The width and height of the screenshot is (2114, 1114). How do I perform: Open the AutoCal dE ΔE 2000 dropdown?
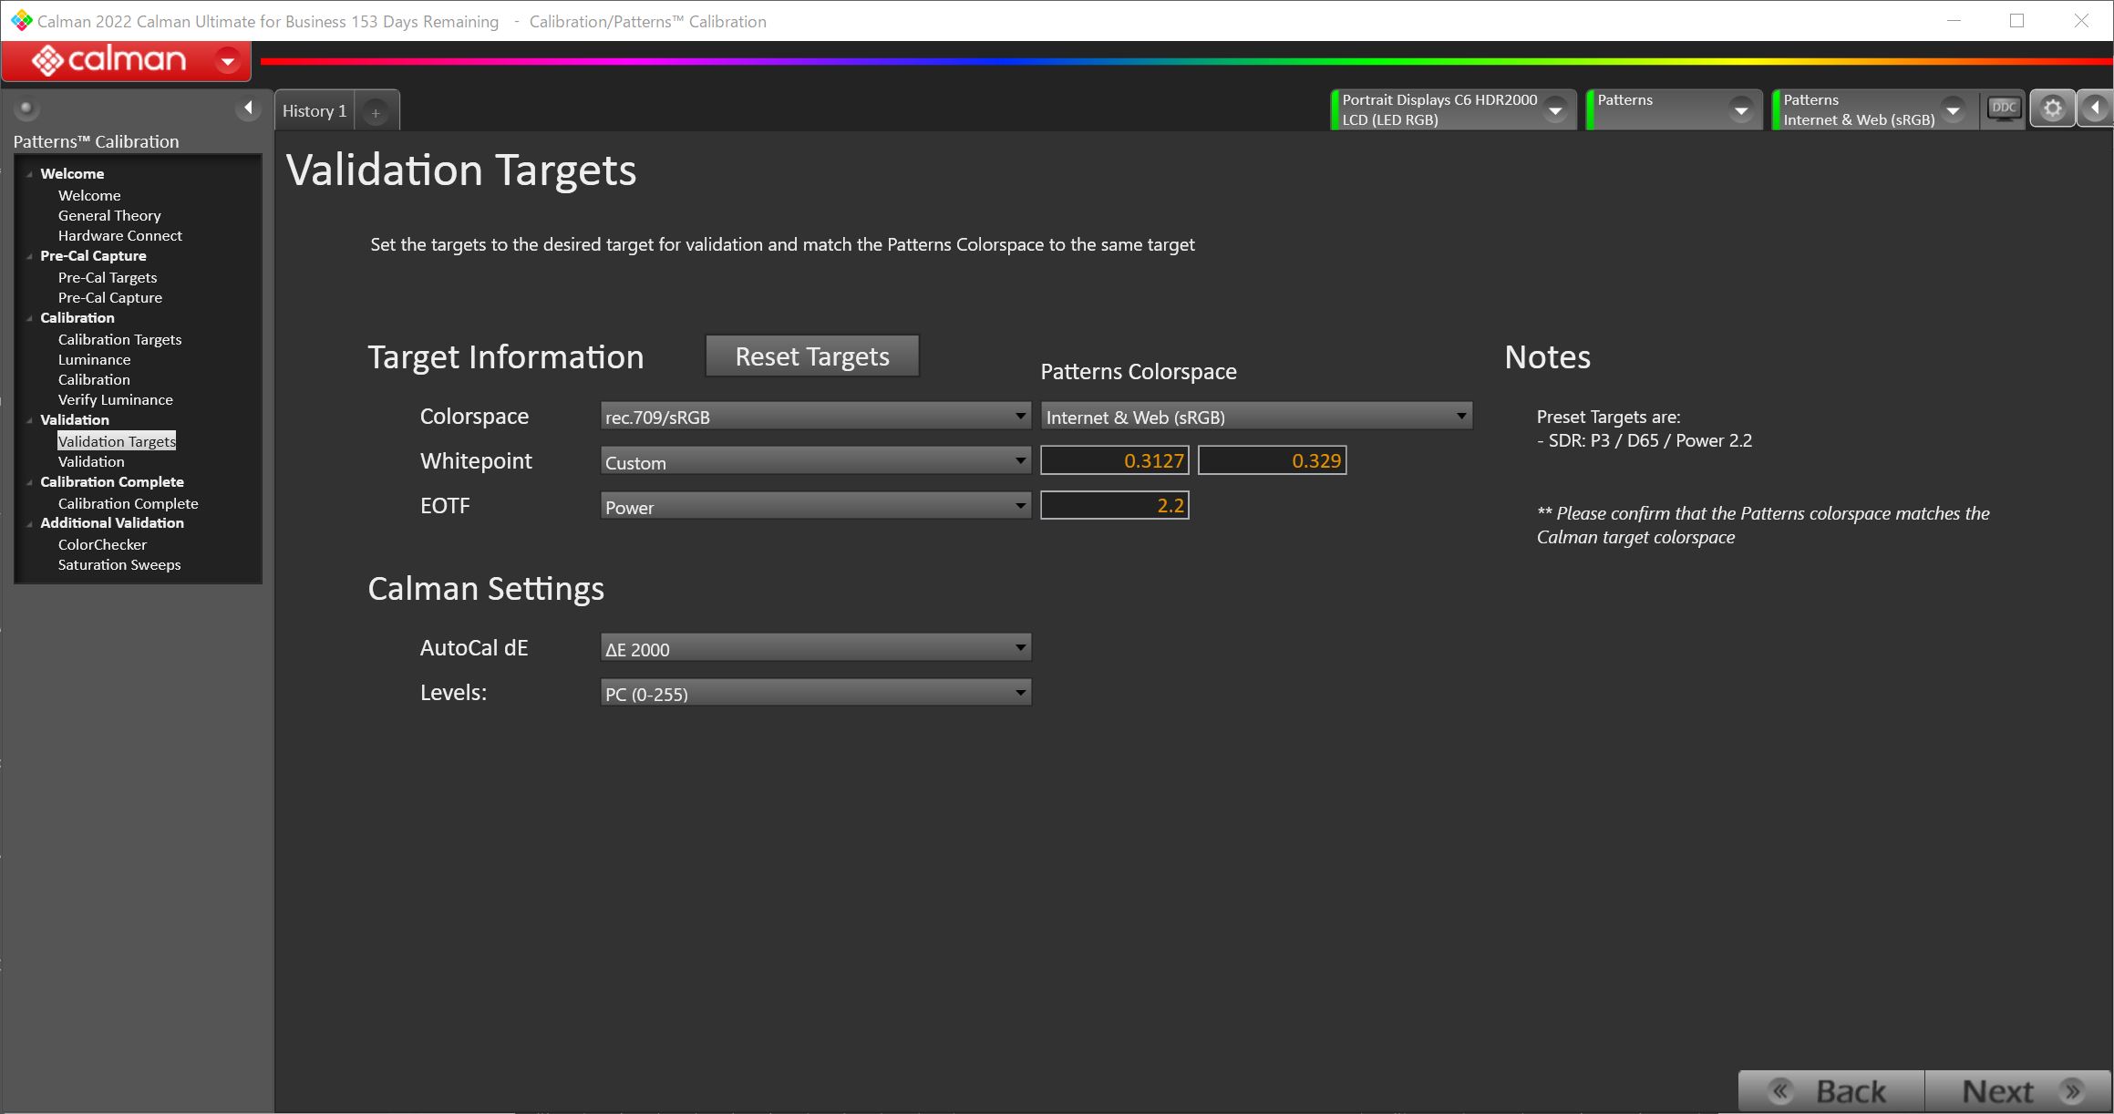[x=816, y=648]
